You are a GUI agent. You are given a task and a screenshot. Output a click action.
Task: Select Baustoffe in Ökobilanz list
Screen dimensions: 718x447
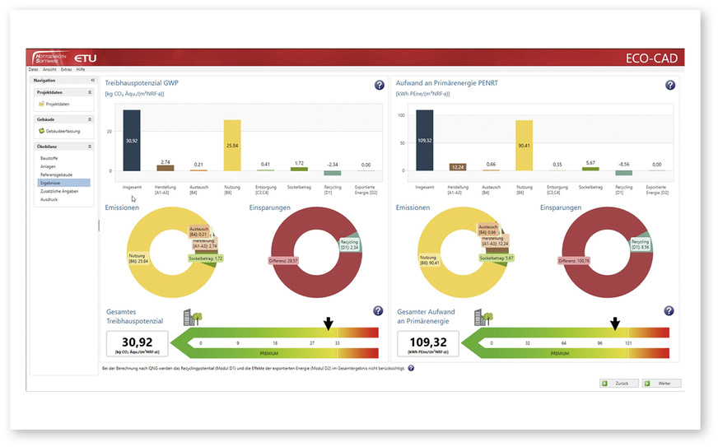coord(49,156)
